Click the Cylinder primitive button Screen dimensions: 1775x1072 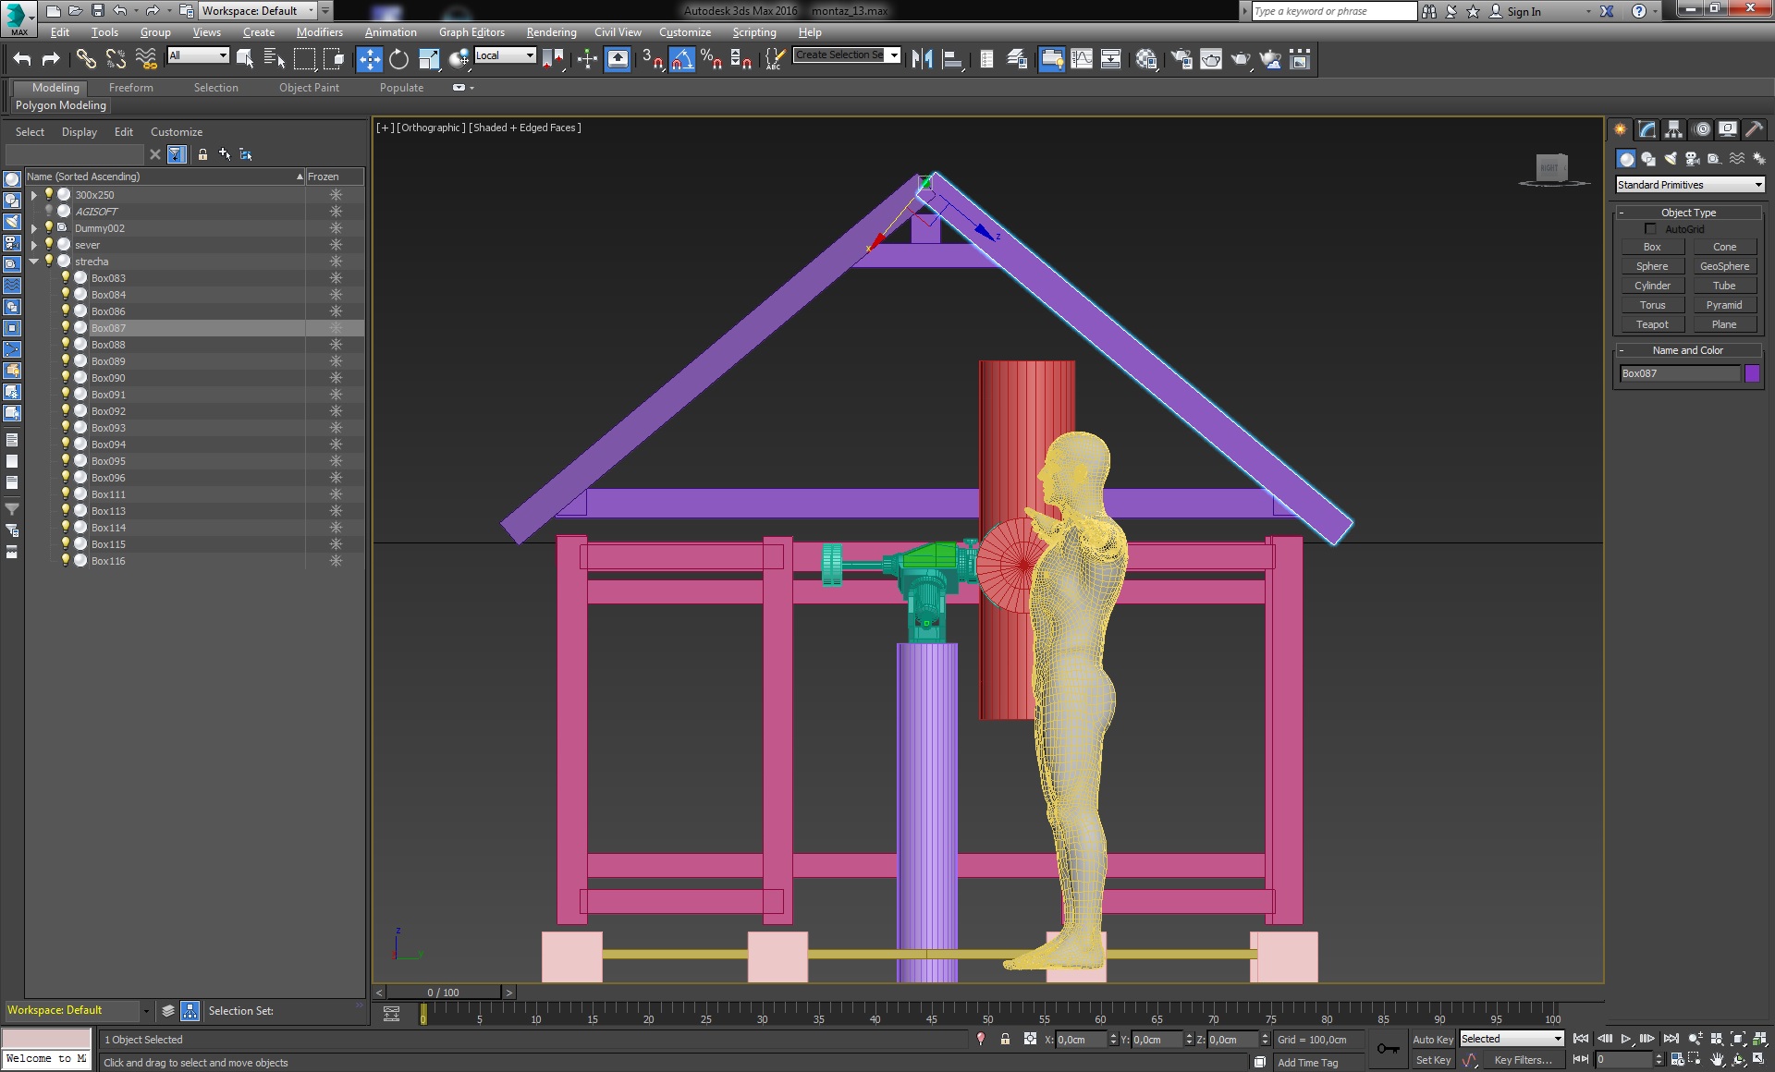coord(1652,286)
